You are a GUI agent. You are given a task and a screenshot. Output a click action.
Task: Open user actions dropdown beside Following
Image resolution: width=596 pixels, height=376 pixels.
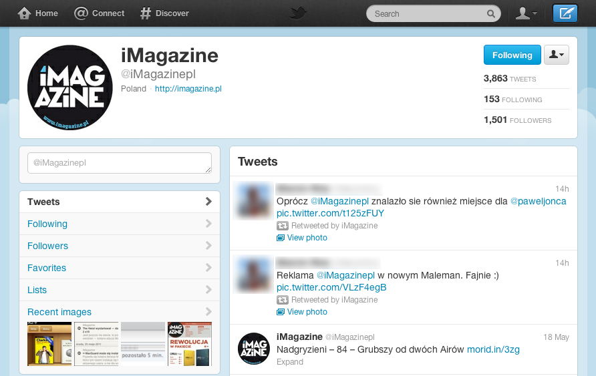tap(557, 55)
